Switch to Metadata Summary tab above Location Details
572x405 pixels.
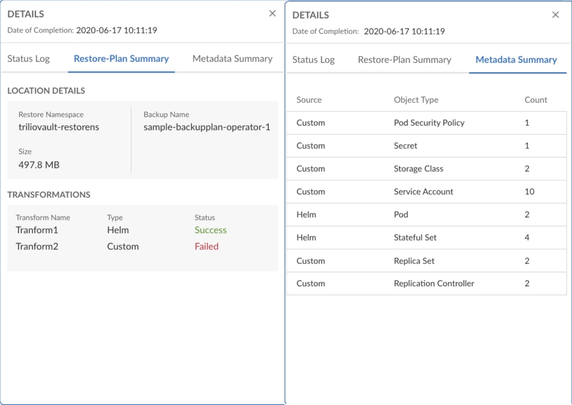pyautogui.click(x=232, y=59)
